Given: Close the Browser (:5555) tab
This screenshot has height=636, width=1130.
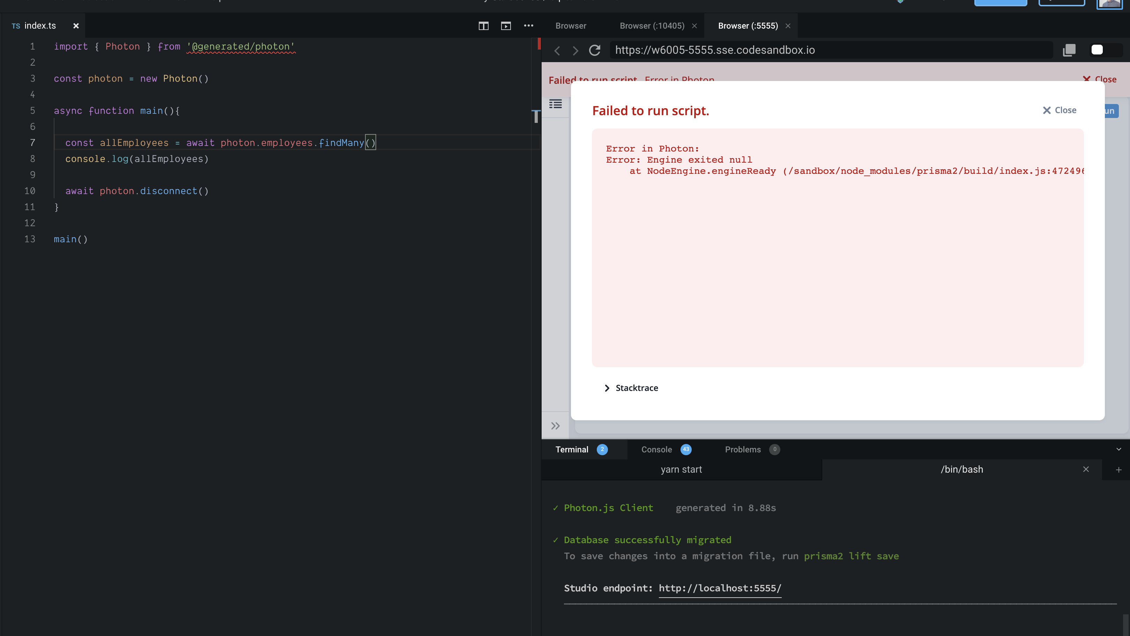Looking at the screenshot, I should coord(788,26).
